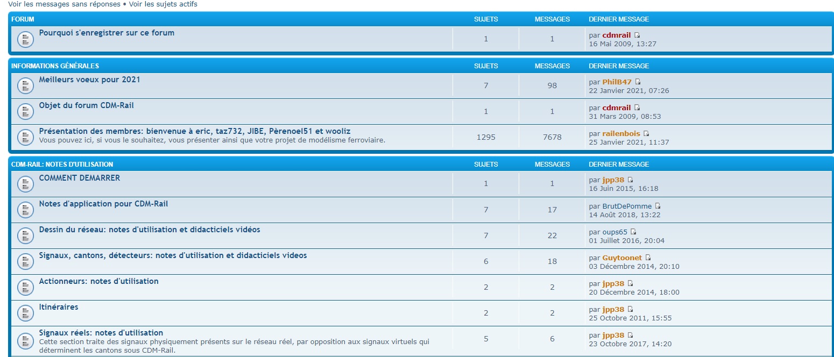Click the 7678 messages count

pyautogui.click(x=552, y=137)
